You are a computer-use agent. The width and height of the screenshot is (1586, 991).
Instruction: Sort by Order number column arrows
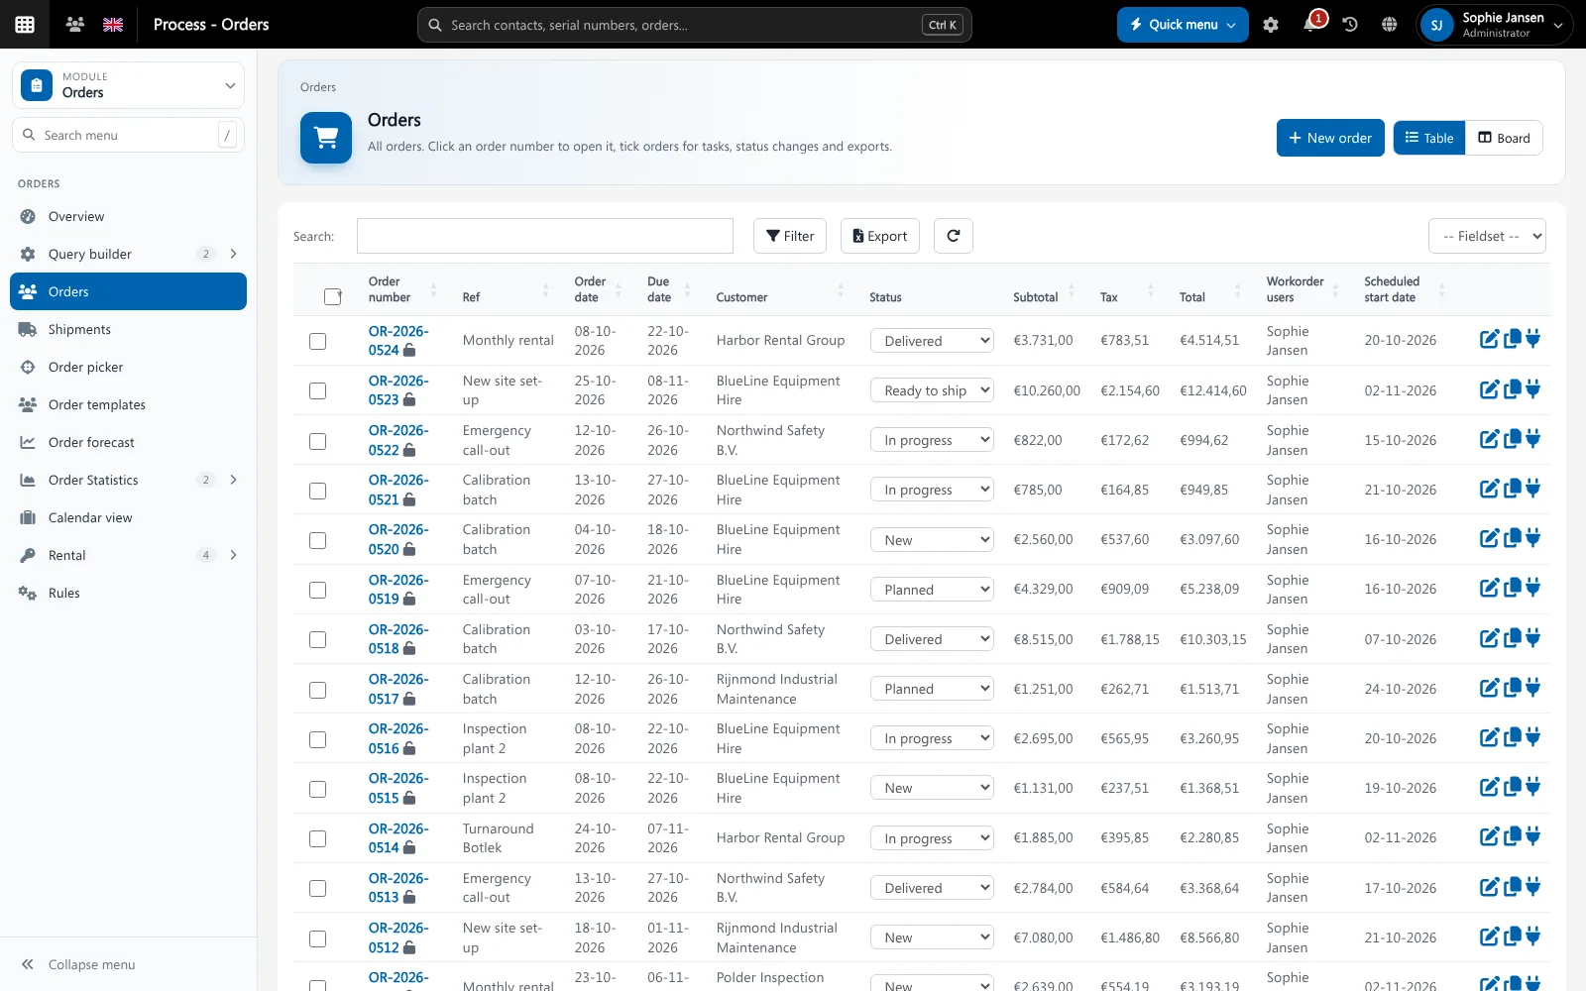point(433,289)
